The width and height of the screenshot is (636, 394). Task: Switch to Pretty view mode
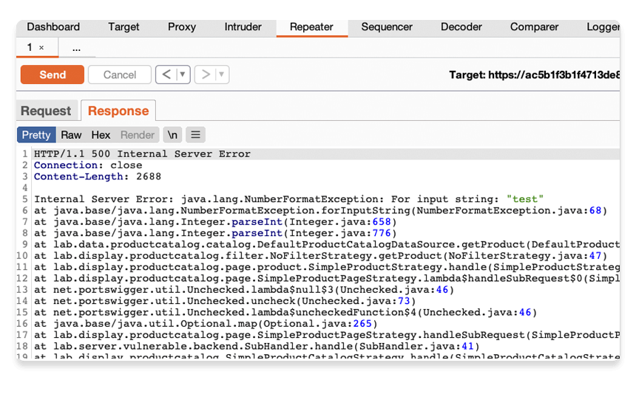[x=36, y=135]
